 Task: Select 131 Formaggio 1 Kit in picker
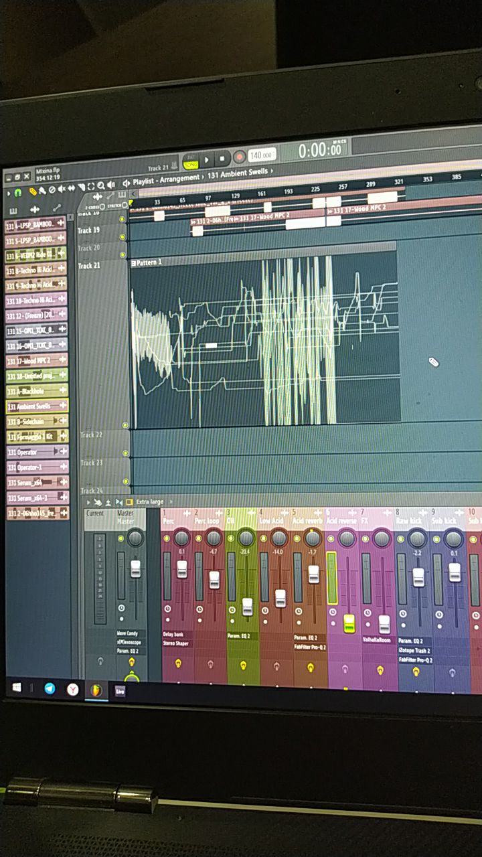[37, 437]
